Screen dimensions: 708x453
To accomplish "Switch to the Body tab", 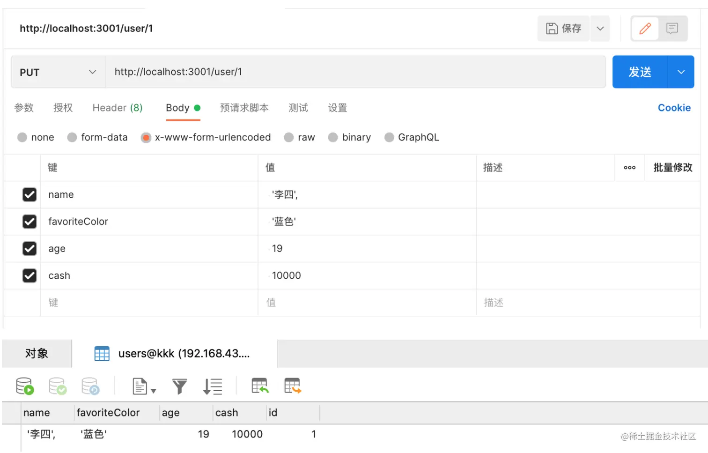I will pyautogui.click(x=183, y=108).
